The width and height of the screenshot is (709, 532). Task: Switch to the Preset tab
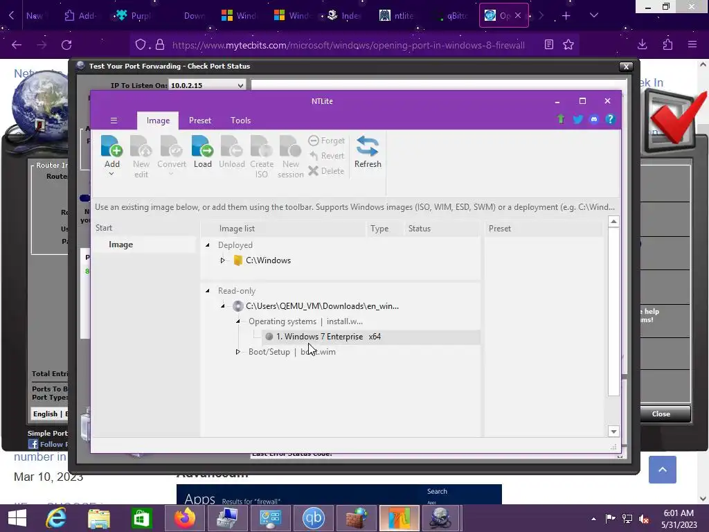(200, 121)
